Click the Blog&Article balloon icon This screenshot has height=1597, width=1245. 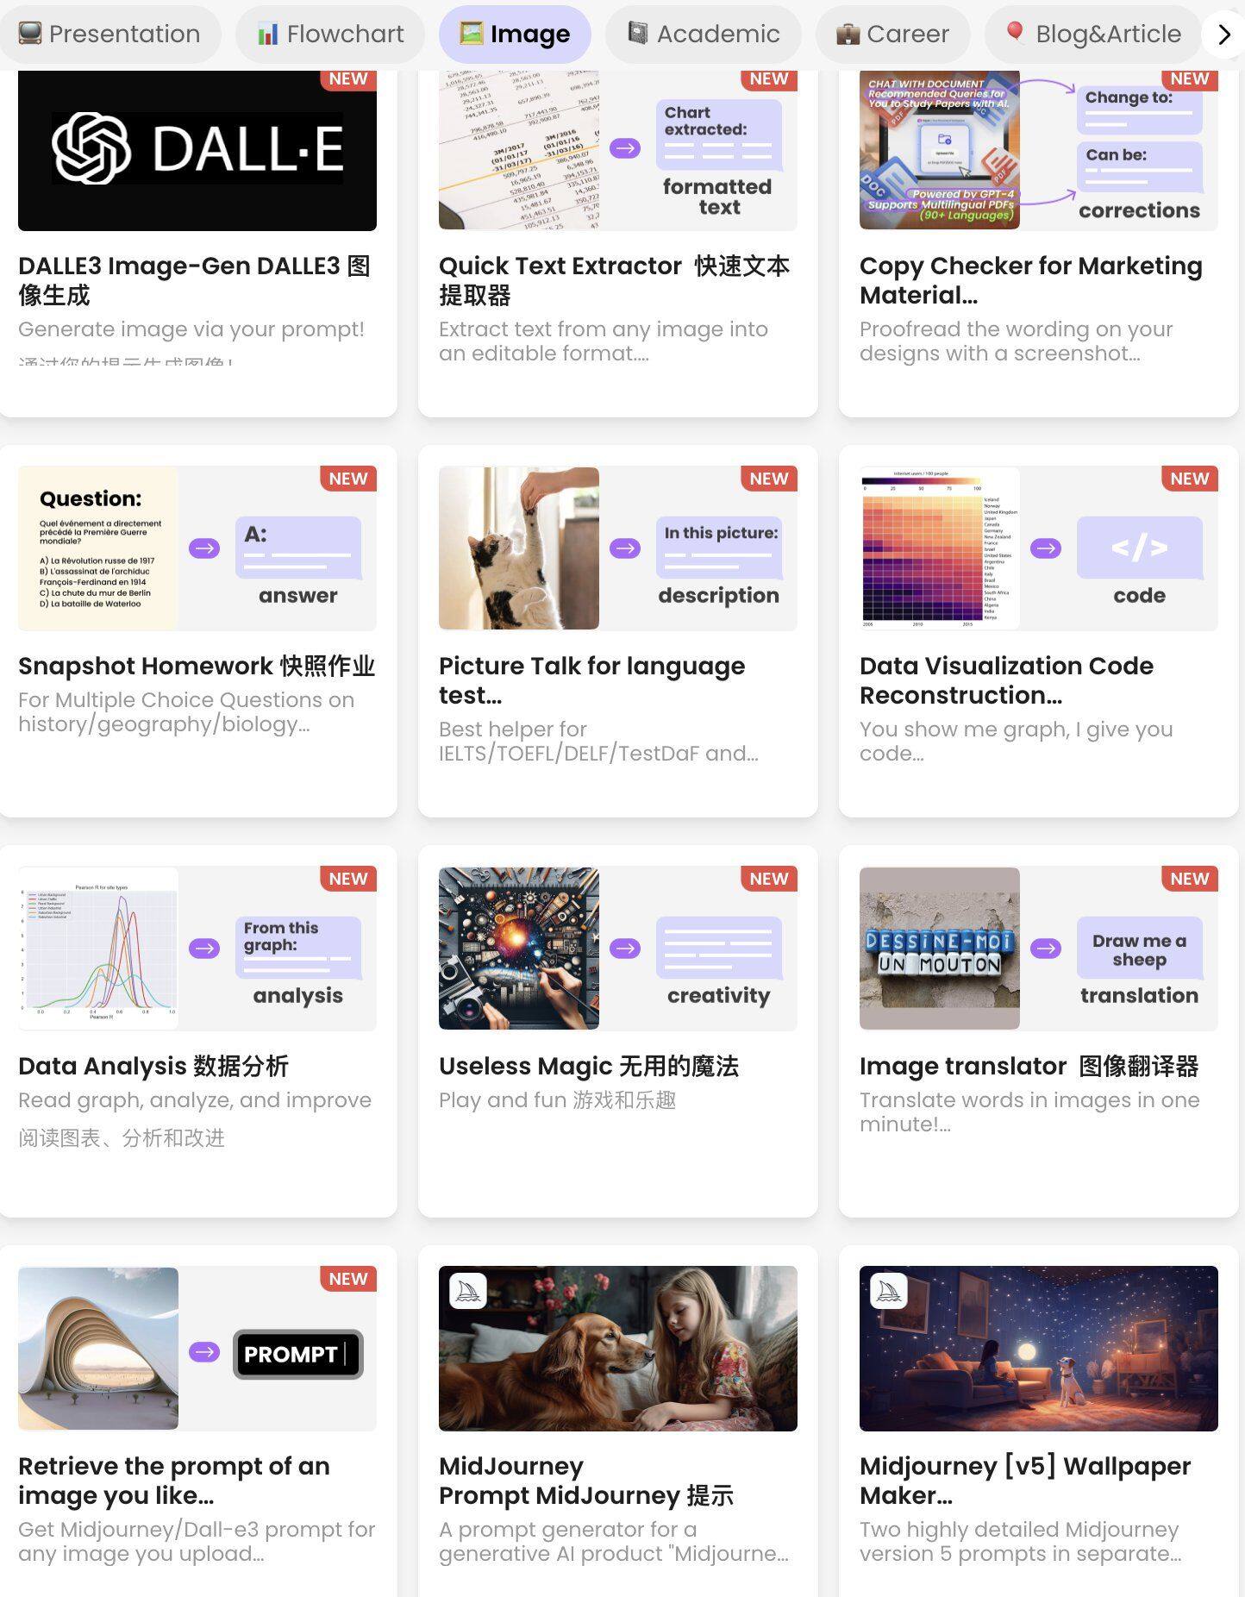coord(1016,33)
